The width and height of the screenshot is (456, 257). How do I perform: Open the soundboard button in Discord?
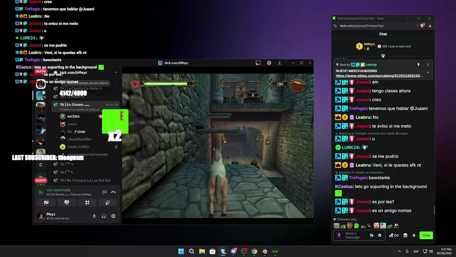[x=108, y=202]
